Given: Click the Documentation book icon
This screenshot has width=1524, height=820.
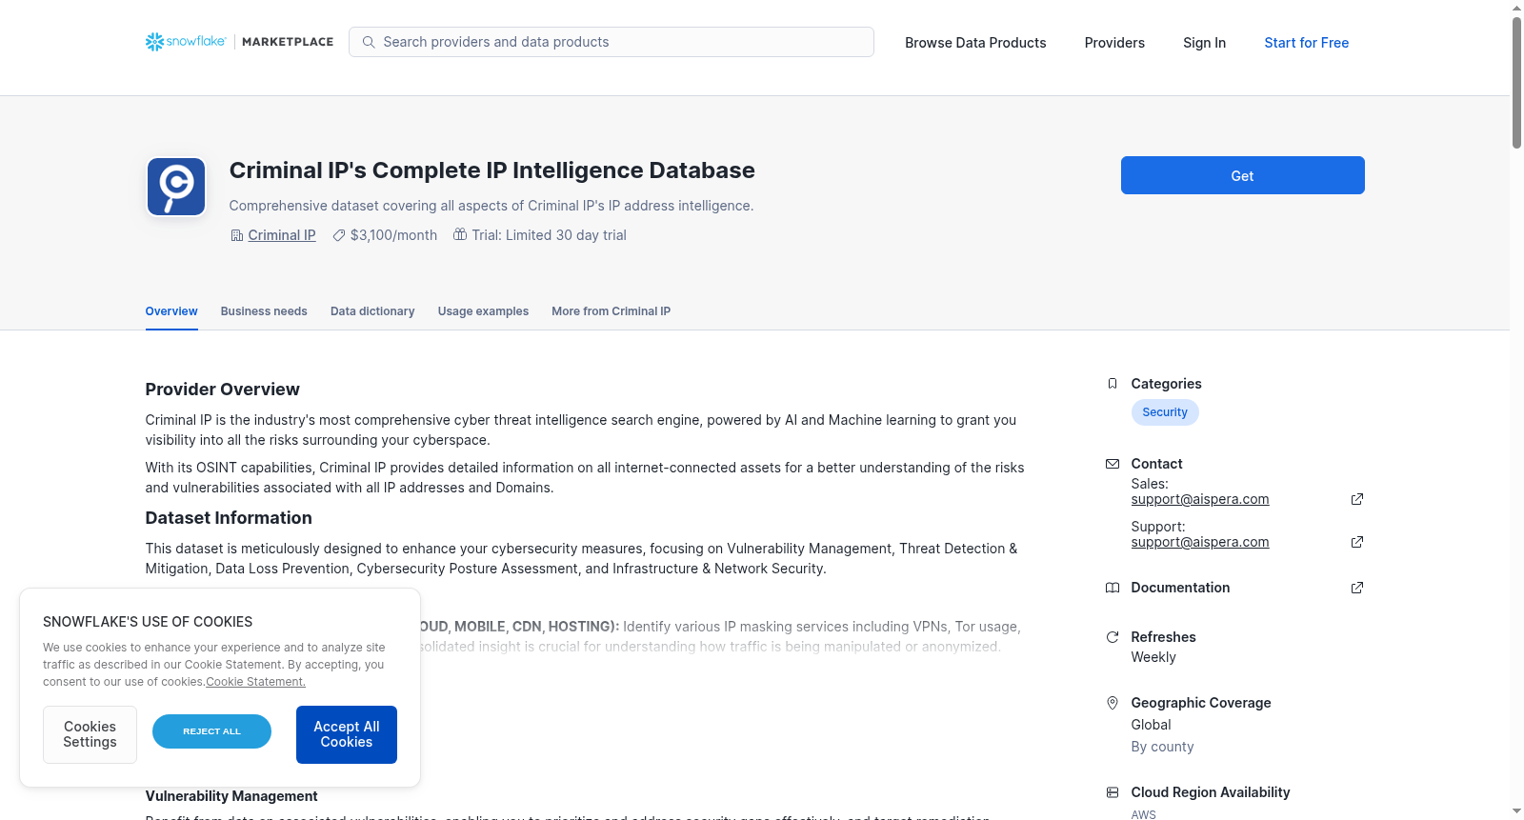Looking at the screenshot, I should click(1113, 588).
